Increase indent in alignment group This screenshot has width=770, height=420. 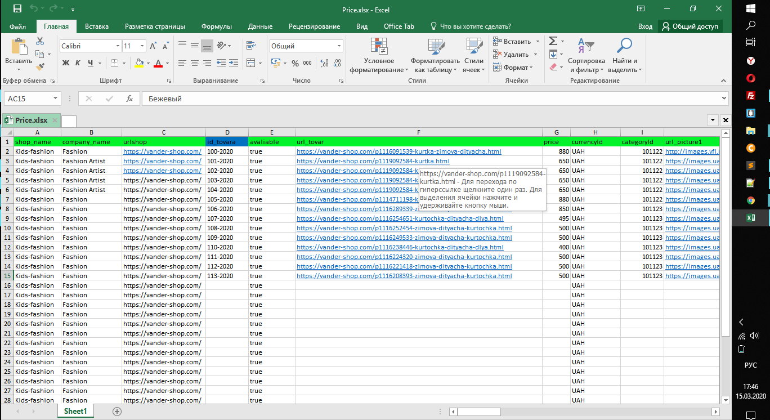pos(234,63)
